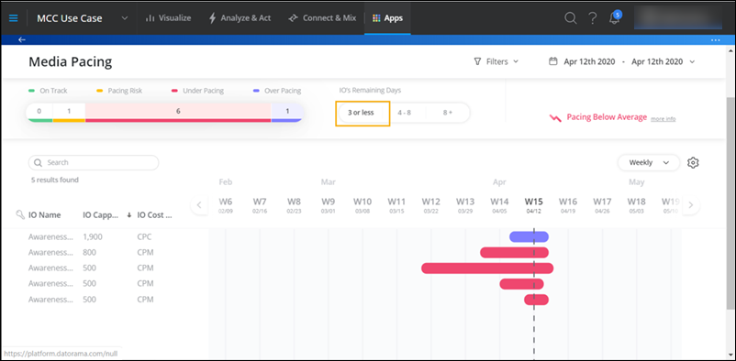This screenshot has height=361, width=736.
Task: Select the 4 - 8 remaining days filter
Action: [404, 113]
